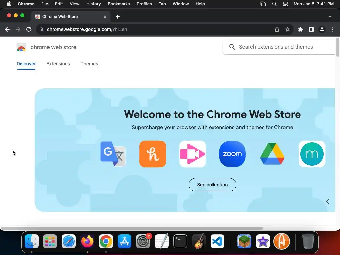
Task: Click the horizontal page scrollbar
Action: click(132, 228)
